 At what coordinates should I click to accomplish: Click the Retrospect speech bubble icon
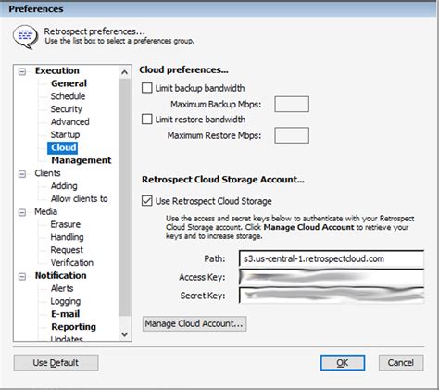[25, 37]
